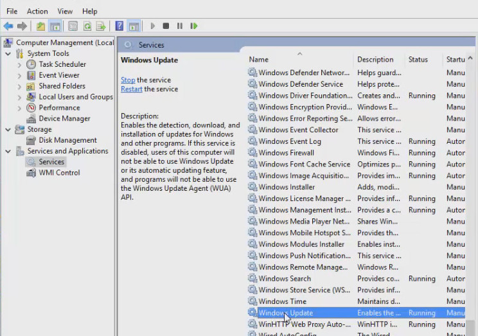Select the Windows Modules Installer service
Screen dimensions: 478x336
[356, 244]
